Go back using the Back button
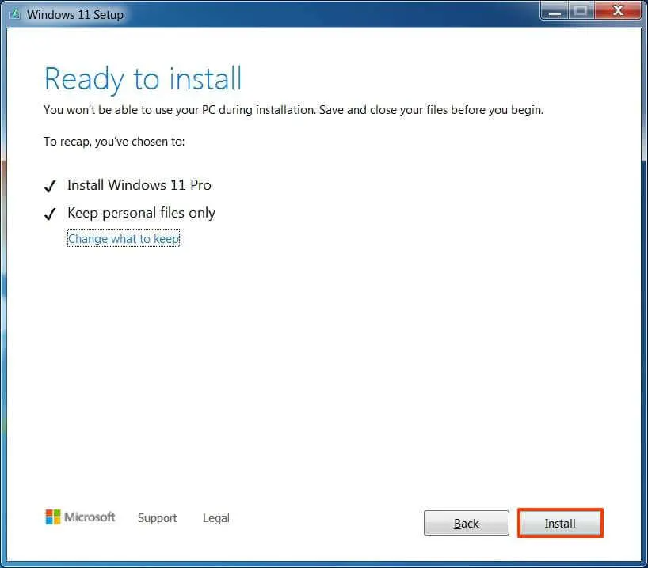 466,523
